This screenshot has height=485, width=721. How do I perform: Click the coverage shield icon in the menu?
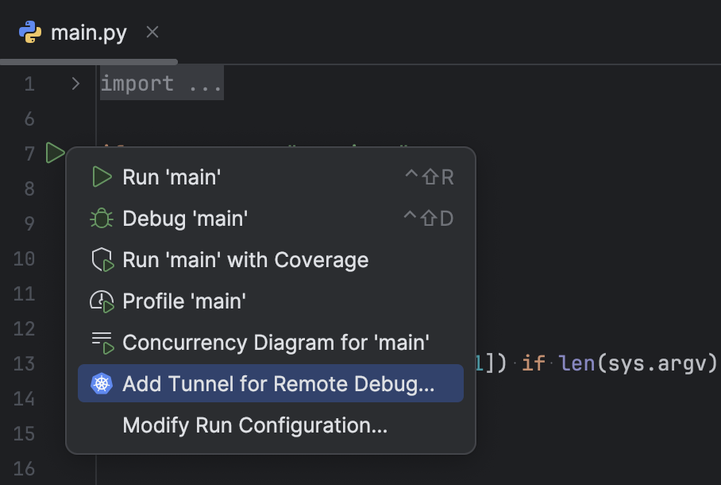(102, 259)
